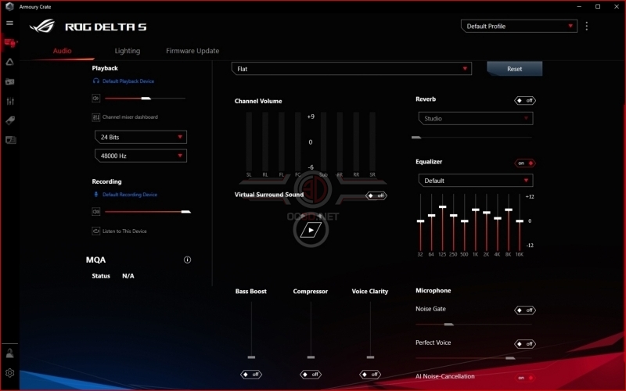Open the Equalizer Default preset dropdown
The height and width of the screenshot is (391, 626).
476,181
